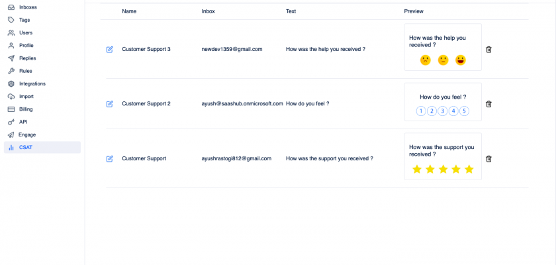Open Inboxes in the sidebar
This screenshot has height=265, width=556.
(x=28, y=7)
